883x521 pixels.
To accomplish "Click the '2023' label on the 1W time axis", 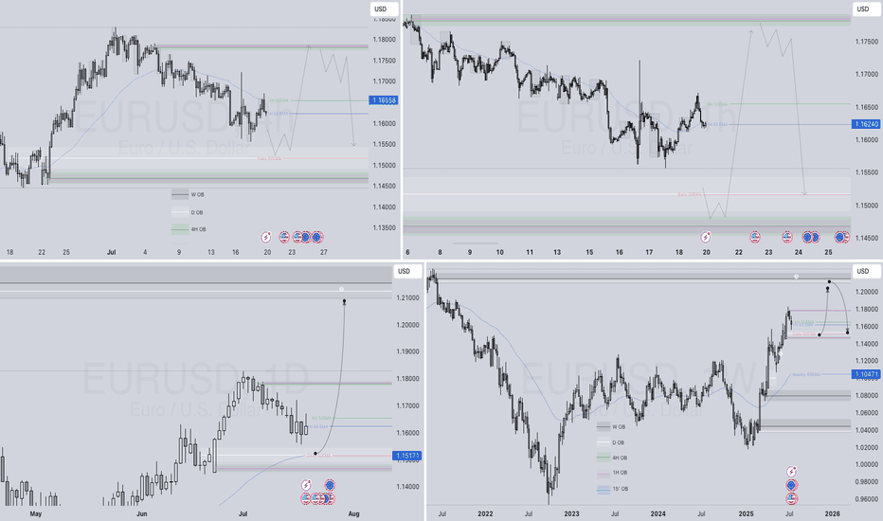I will (x=571, y=513).
